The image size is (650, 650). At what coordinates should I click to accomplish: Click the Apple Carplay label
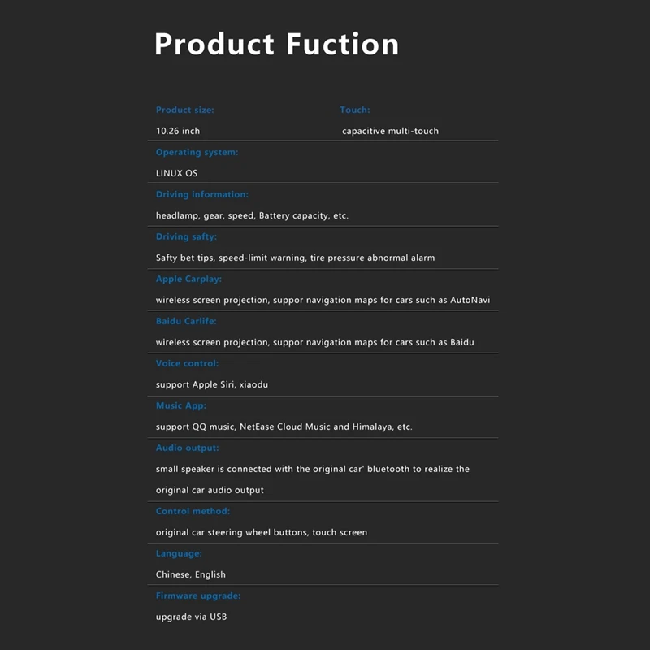coord(188,279)
